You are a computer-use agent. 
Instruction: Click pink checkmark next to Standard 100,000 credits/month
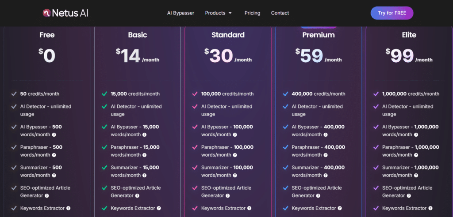(x=195, y=94)
